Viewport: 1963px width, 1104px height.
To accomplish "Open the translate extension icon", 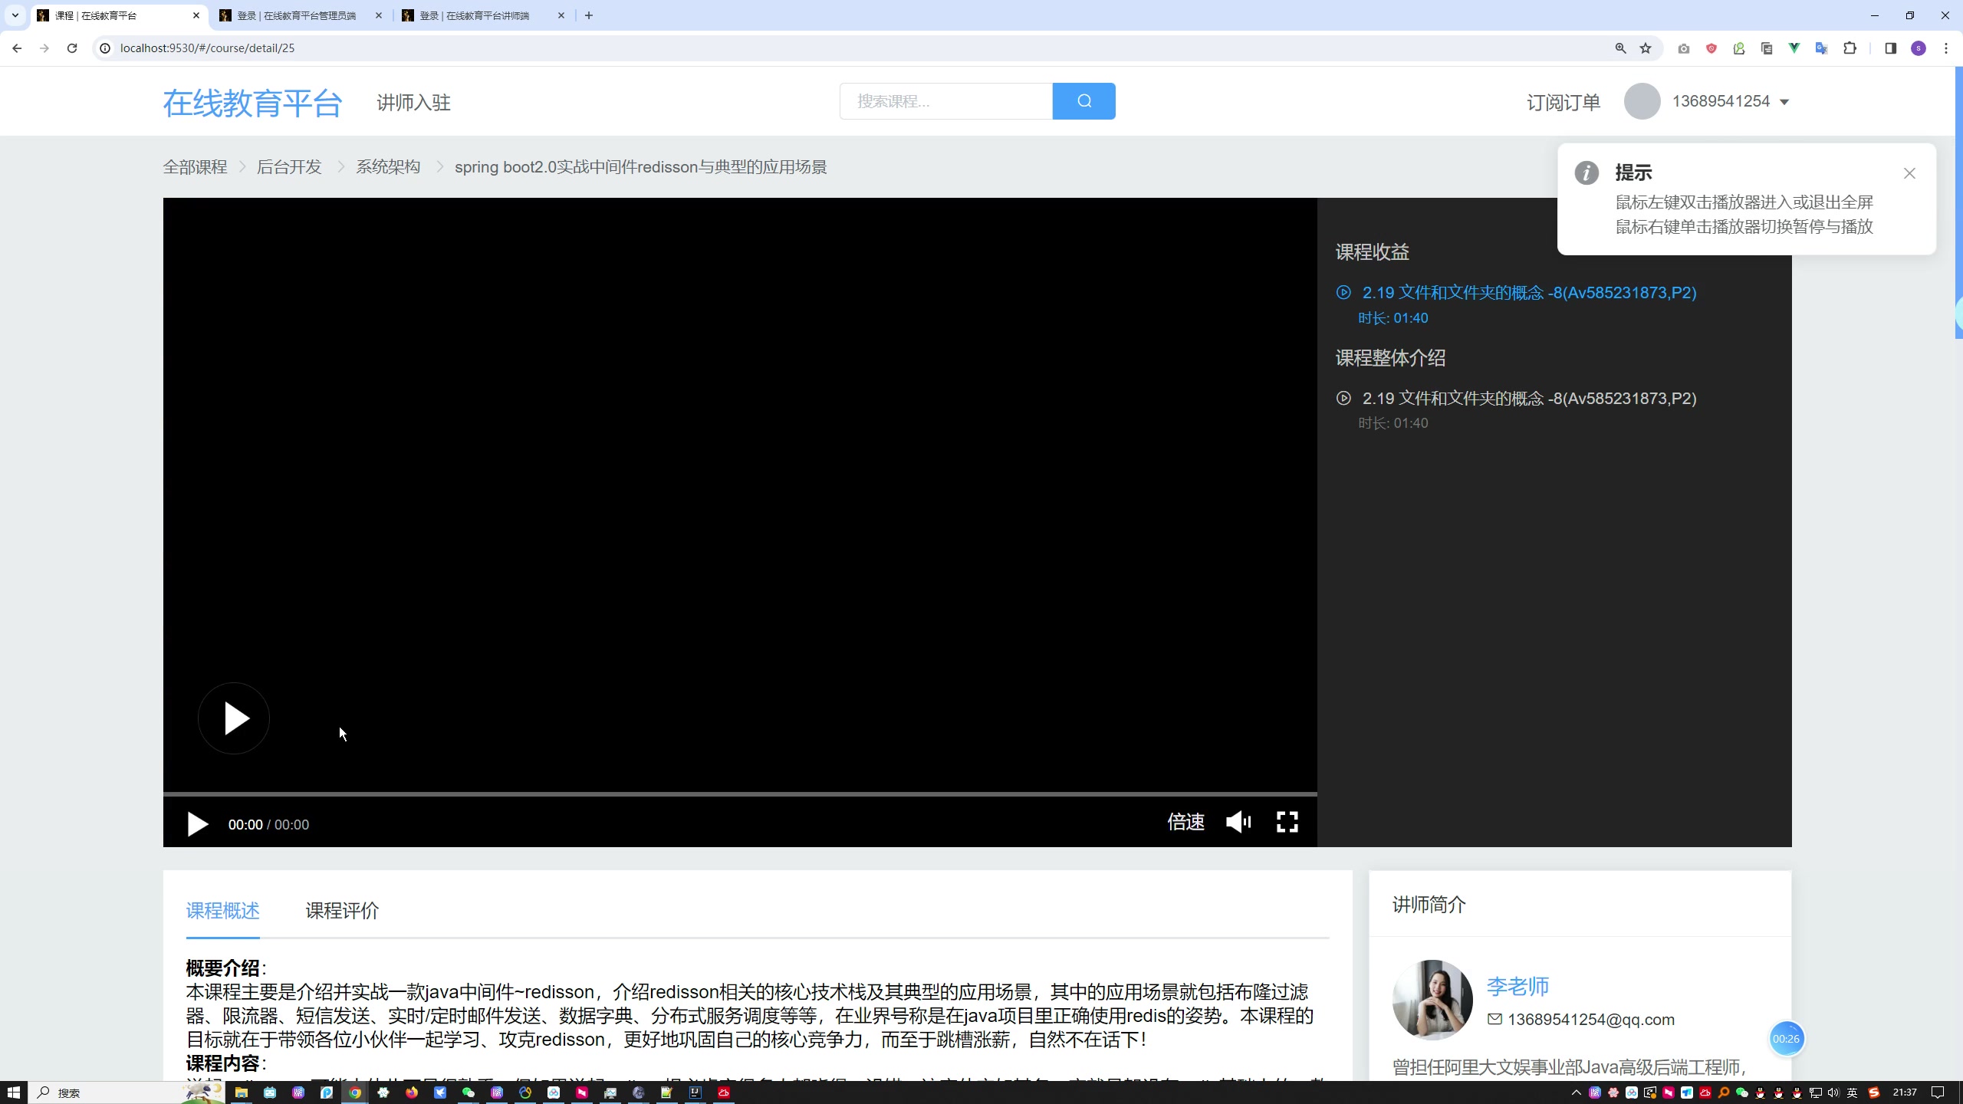I will (1821, 48).
